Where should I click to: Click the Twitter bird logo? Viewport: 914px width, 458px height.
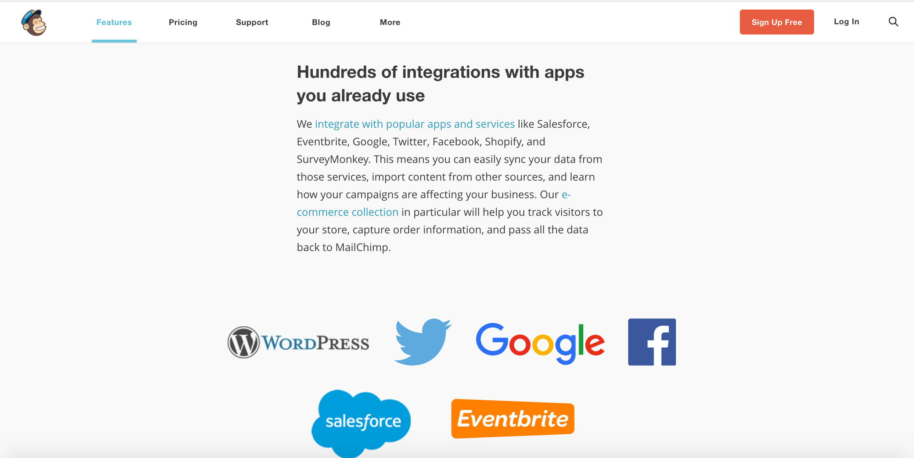pos(422,342)
